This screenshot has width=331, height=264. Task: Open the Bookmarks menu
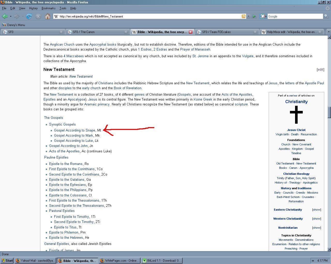pos(48,8)
